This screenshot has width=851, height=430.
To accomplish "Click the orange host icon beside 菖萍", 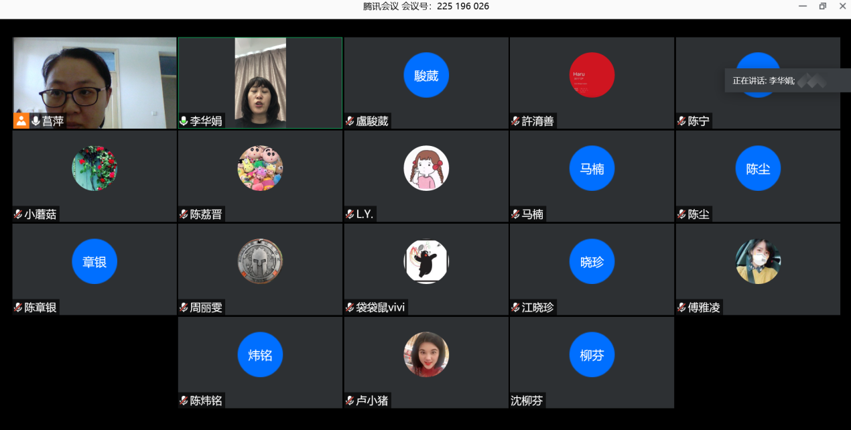I will pos(21,121).
